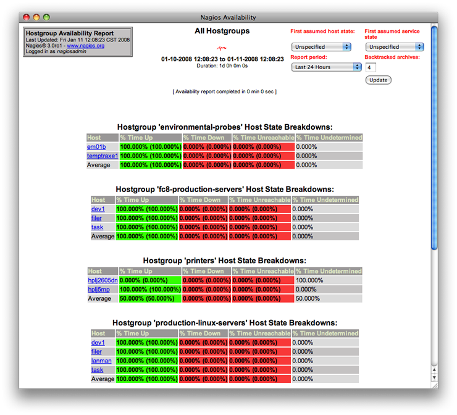
Task: Click '% Time Down' header in fc8-production-servers table
Action: pos(203,200)
